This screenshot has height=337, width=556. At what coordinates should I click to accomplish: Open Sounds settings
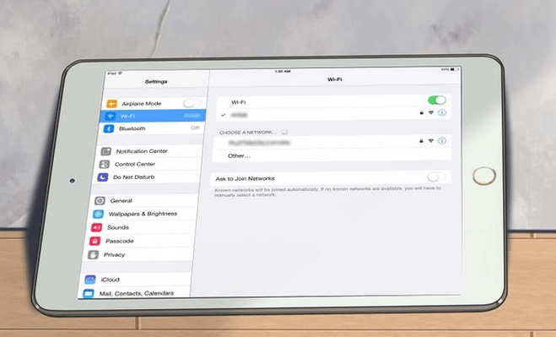pyautogui.click(x=141, y=228)
